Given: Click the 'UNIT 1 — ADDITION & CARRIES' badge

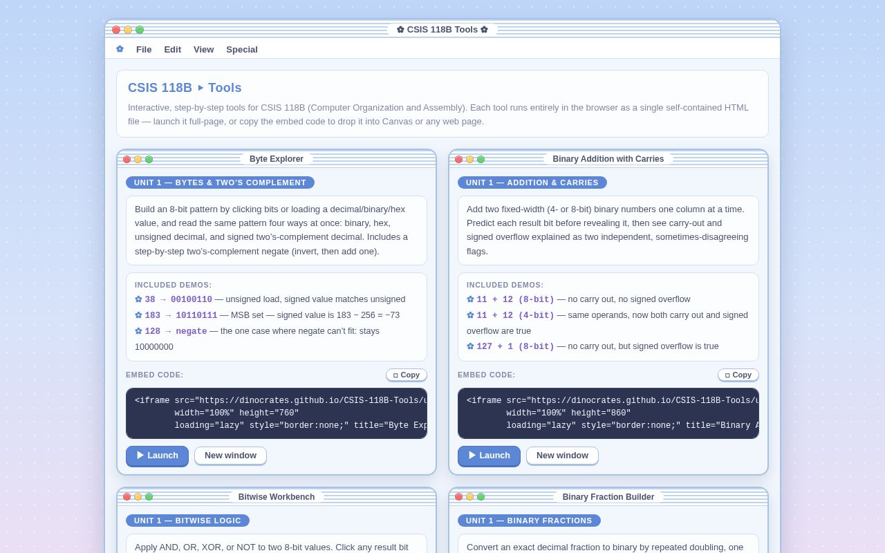Looking at the screenshot, I should tap(532, 182).
